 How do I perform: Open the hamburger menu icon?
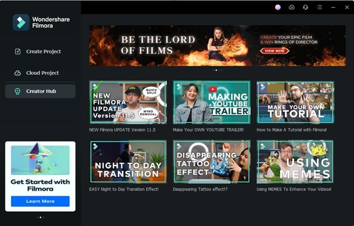[319, 7]
